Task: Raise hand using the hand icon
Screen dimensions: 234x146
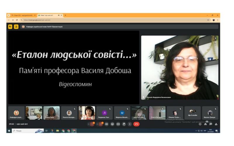Action: (x=124, y=124)
